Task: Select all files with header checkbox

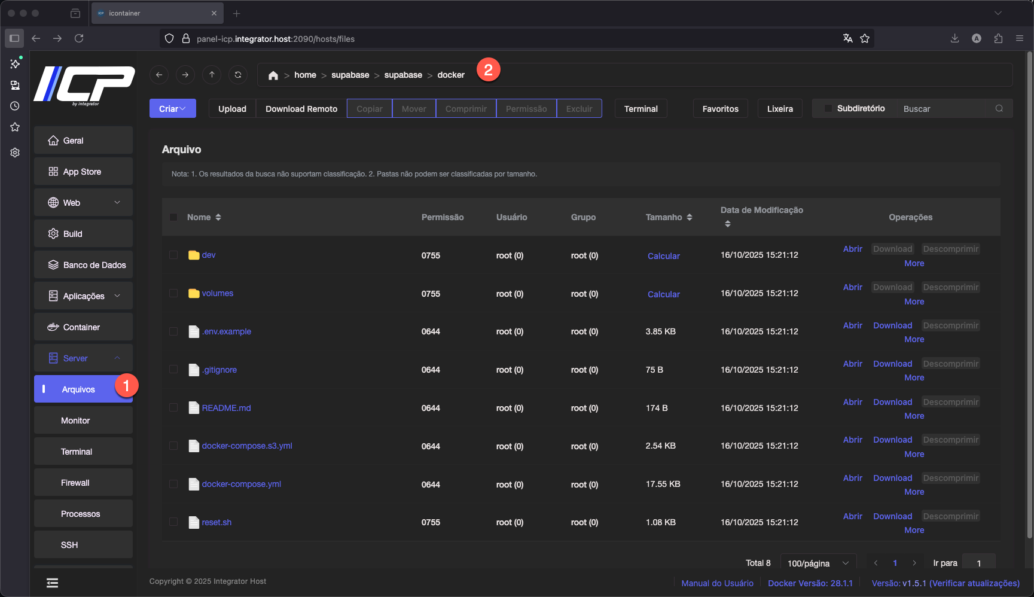Action: (173, 217)
